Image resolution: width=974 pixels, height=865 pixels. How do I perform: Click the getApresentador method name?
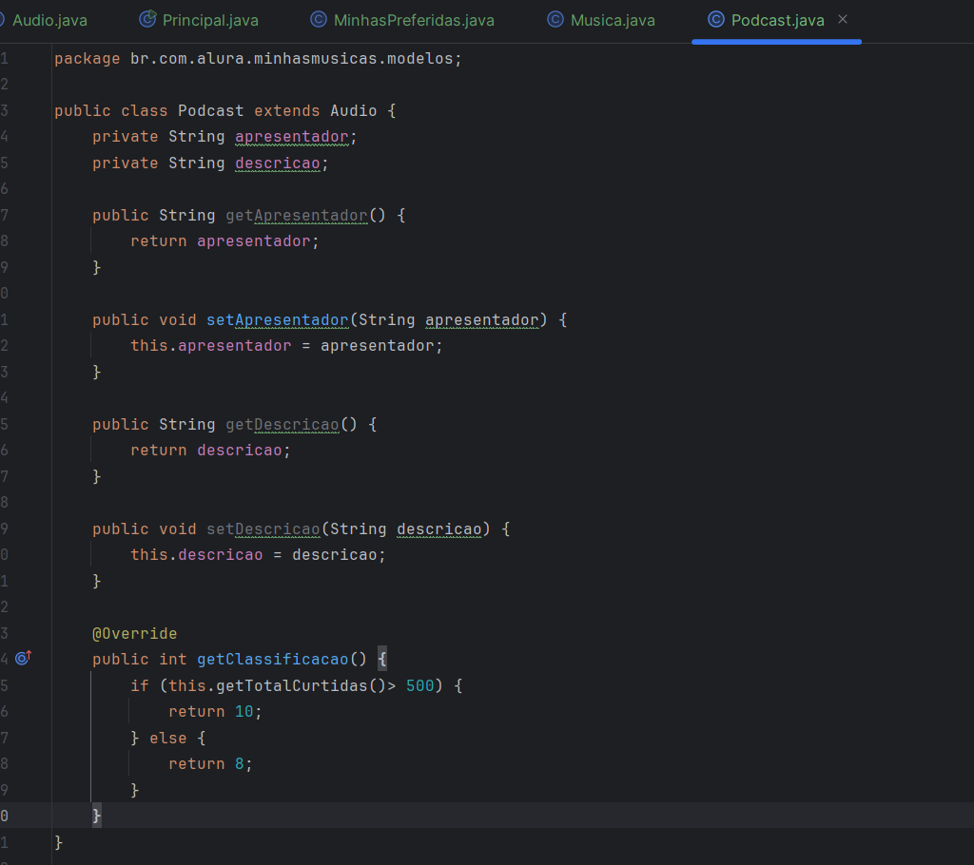[297, 216]
